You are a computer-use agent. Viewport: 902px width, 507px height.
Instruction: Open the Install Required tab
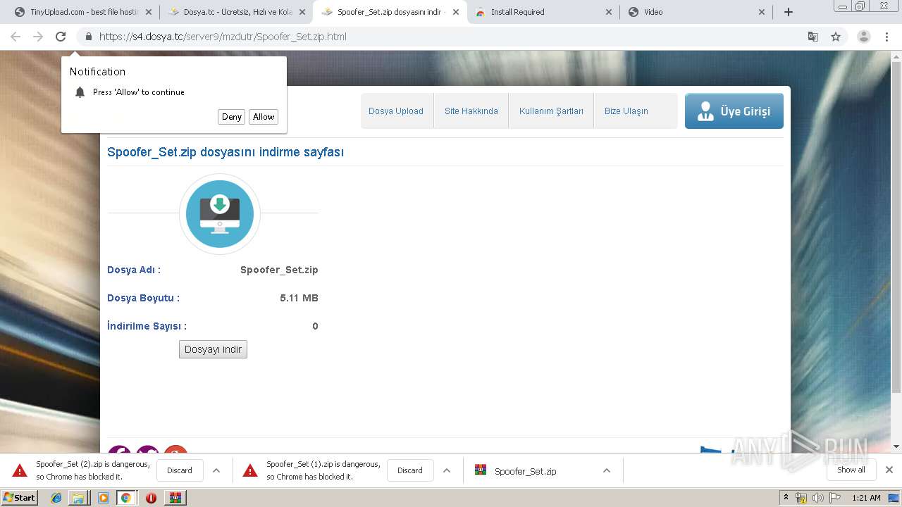[x=536, y=12]
